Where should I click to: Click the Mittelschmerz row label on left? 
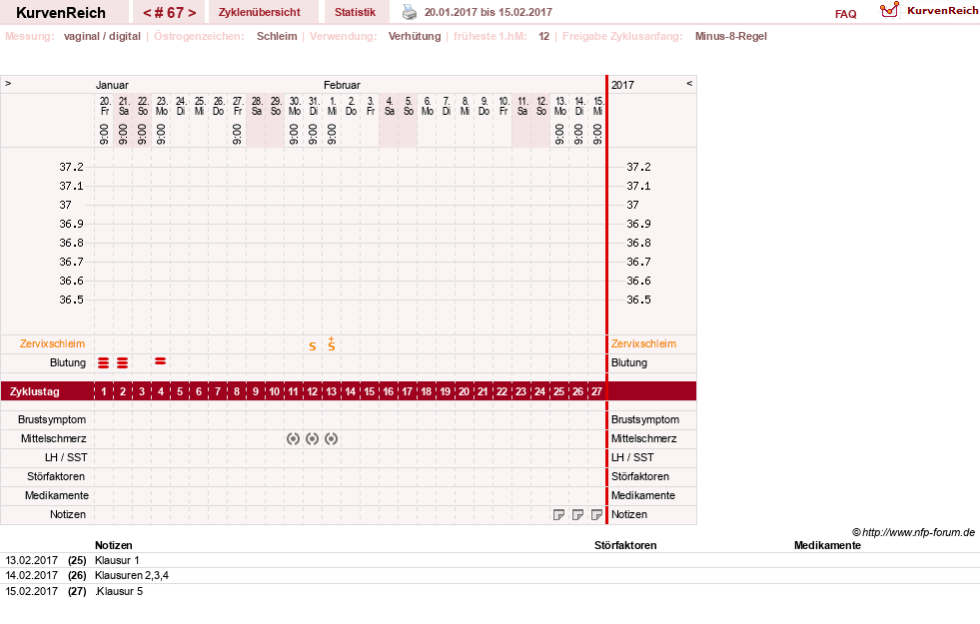click(53, 438)
